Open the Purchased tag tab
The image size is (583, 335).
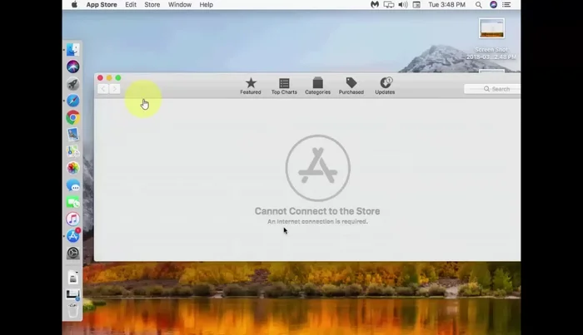351,86
